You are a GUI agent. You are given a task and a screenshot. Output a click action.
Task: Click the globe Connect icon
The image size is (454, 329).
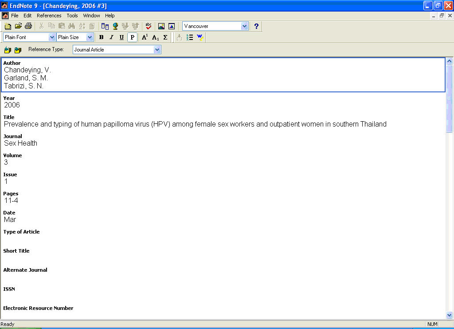pyautogui.click(x=115, y=26)
